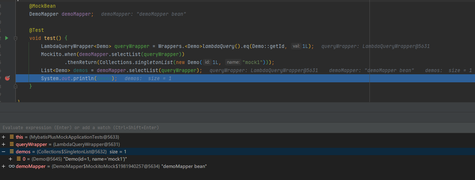Image resolution: width=475 pixels, height=180 pixels.
Task: Collapse the demos variable node
Action: 3,151
